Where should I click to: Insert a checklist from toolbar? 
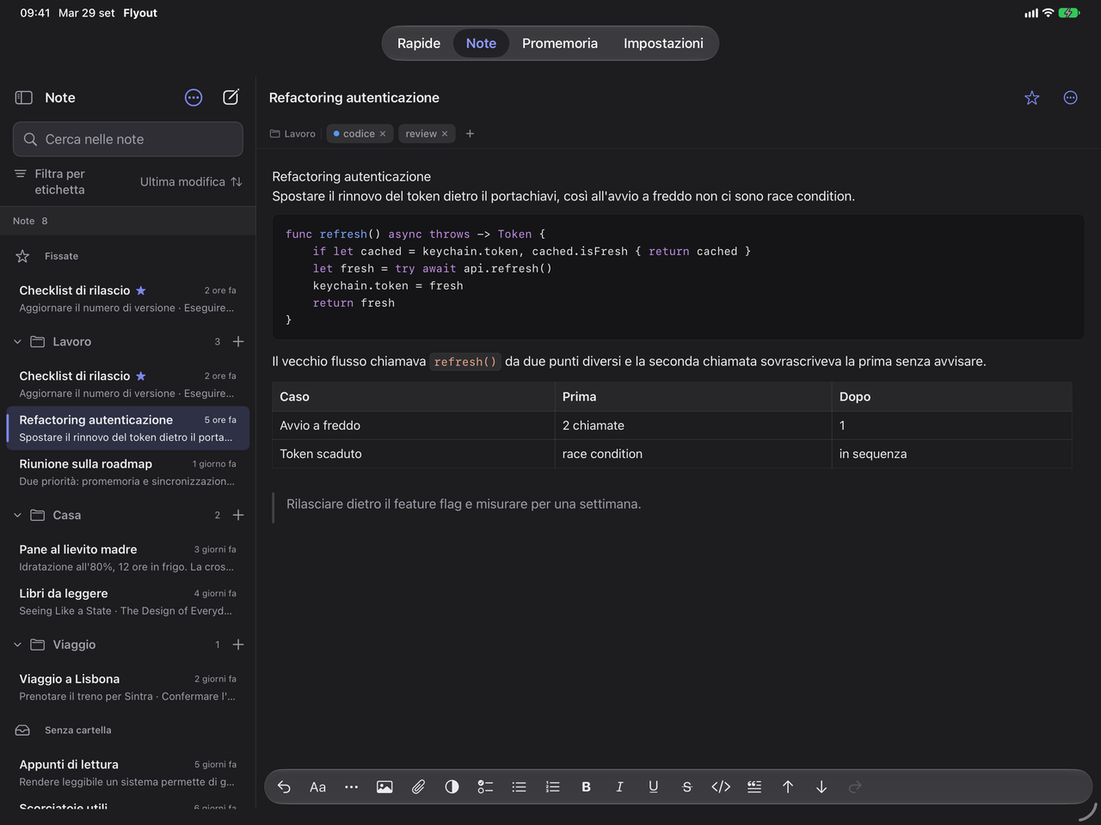tap(485, 787)
